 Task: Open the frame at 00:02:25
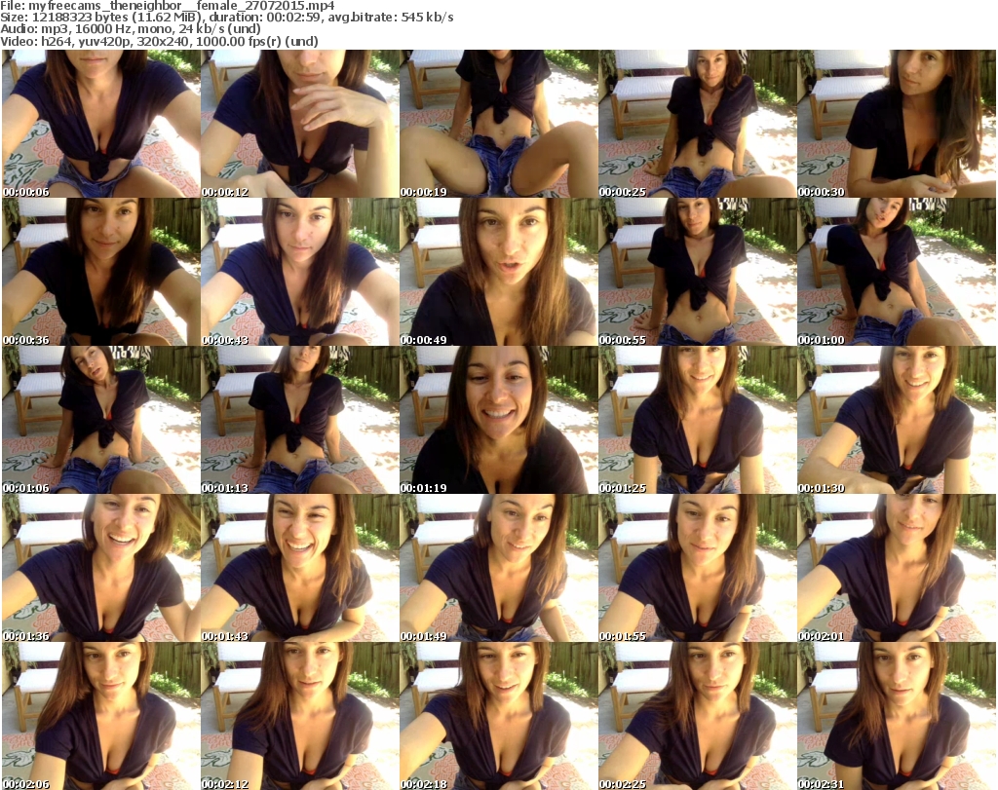(697, 716)
